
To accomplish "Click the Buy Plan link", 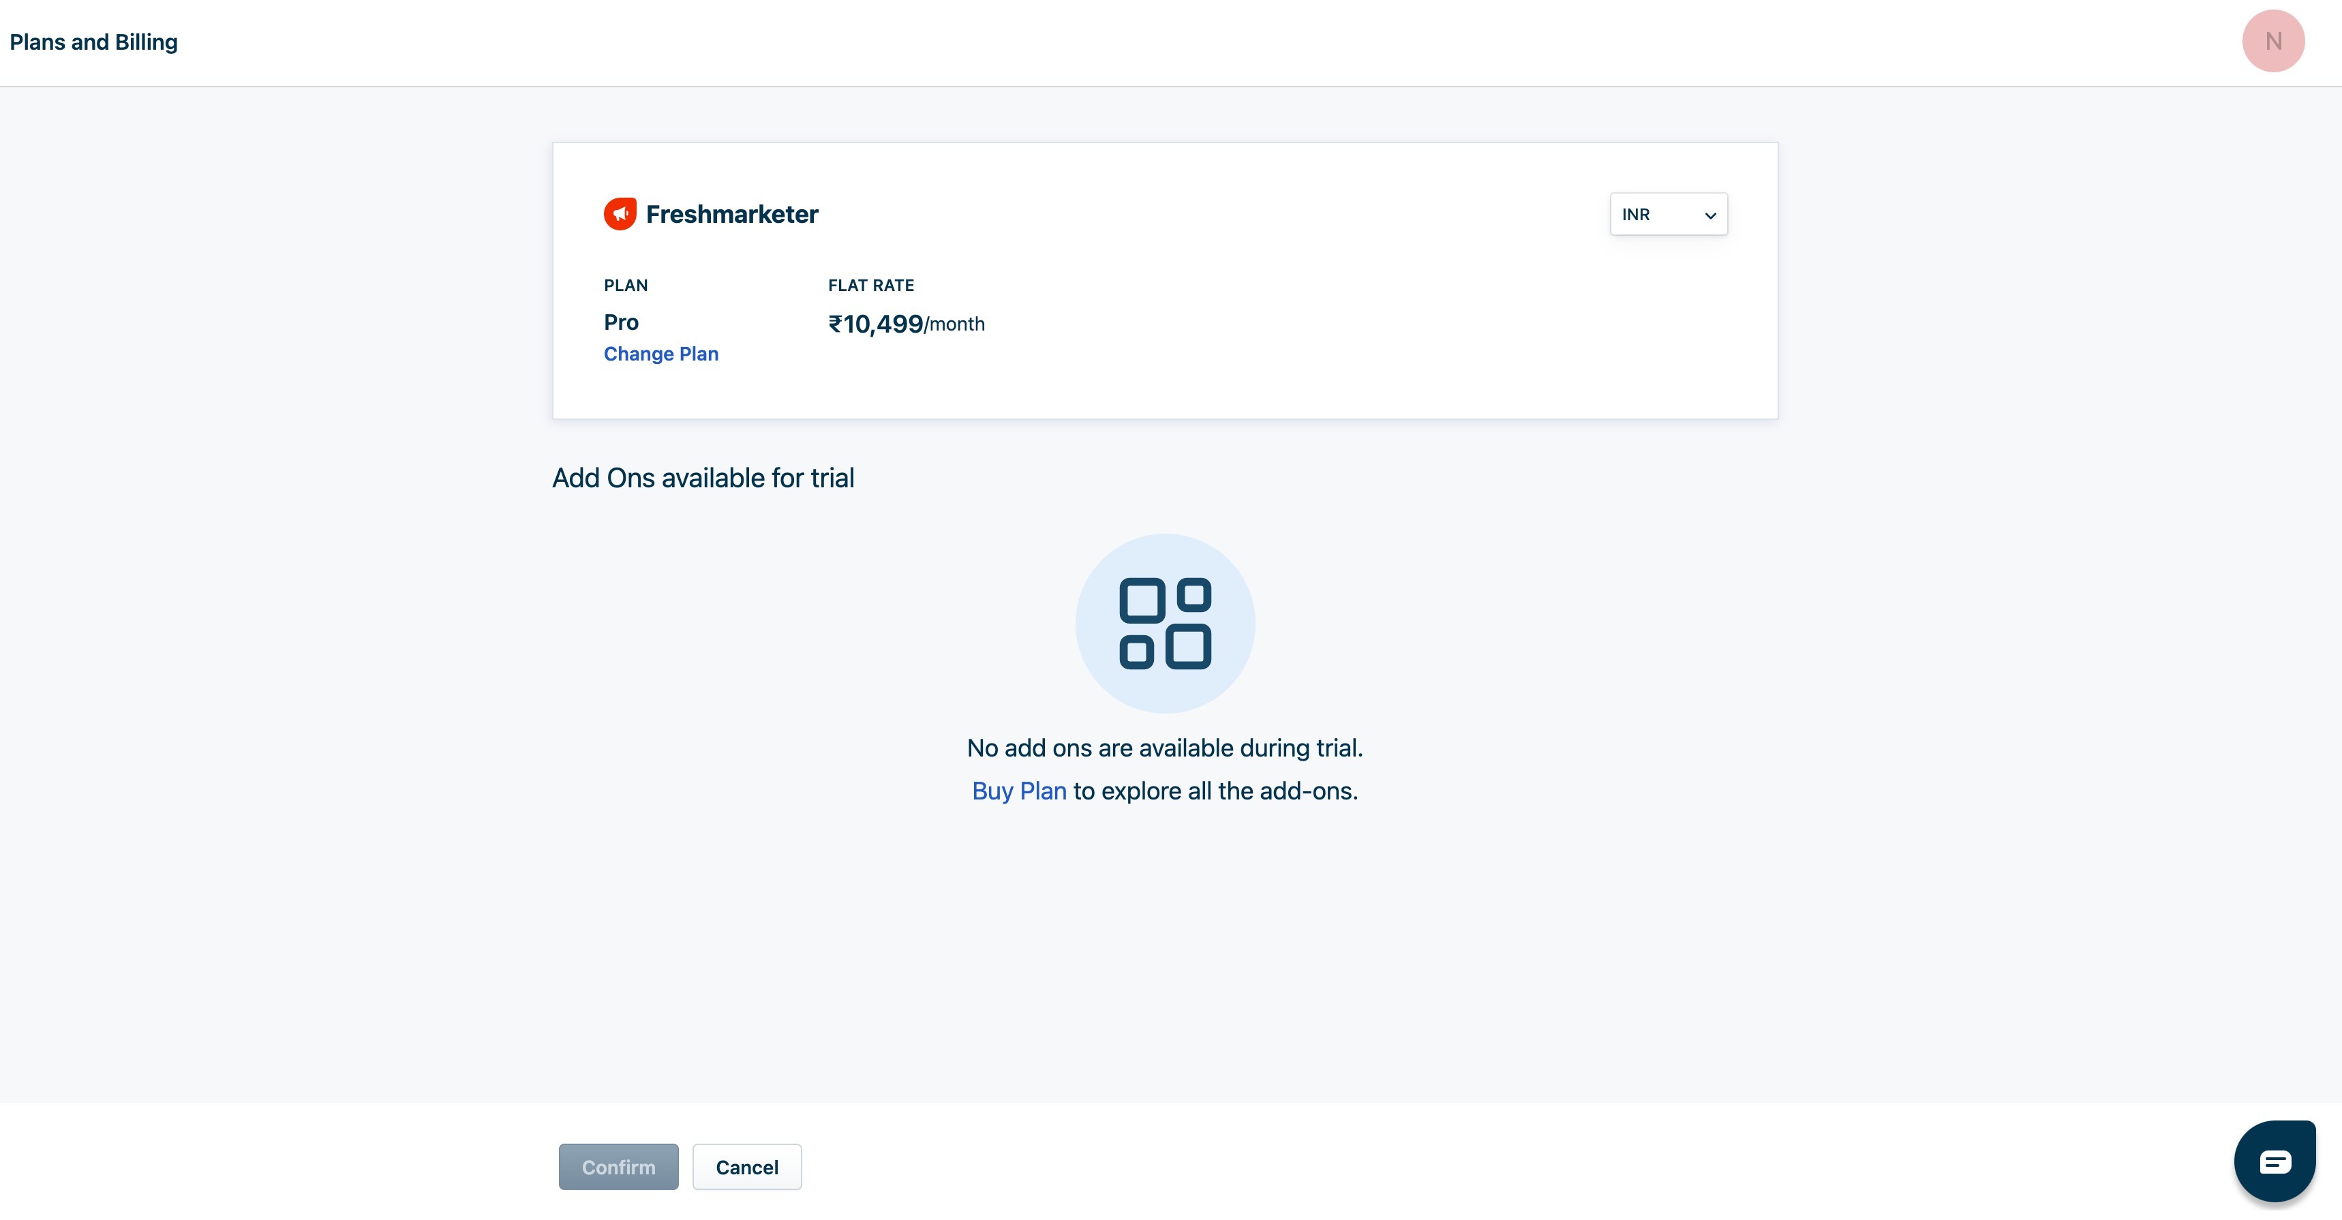I will tap(1018, 791).
